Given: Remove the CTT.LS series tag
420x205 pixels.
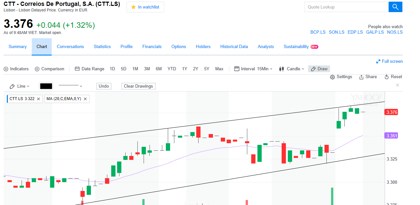Looking at the screenshot, I should [x=38, y=99].
